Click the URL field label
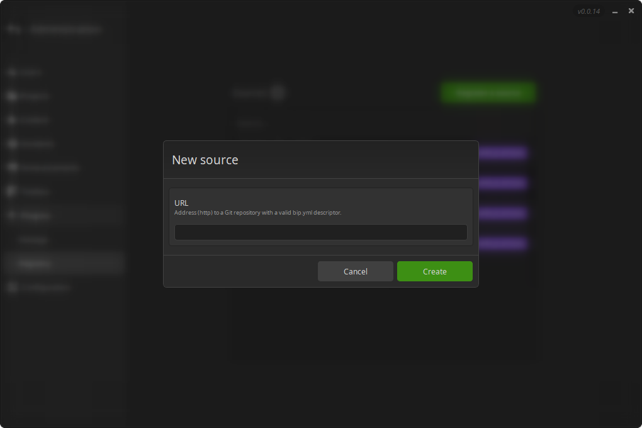 [181, 203]
